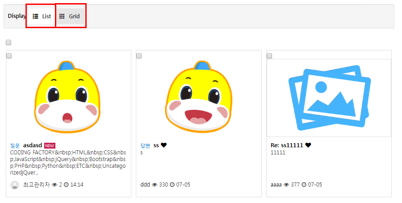The image size is (402, 203).
Task: Click the time text 14:14
Action: (x=77, y=185)
